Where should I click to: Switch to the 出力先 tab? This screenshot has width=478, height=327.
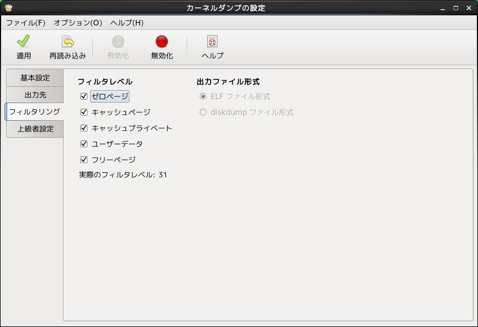click(35, 95)
